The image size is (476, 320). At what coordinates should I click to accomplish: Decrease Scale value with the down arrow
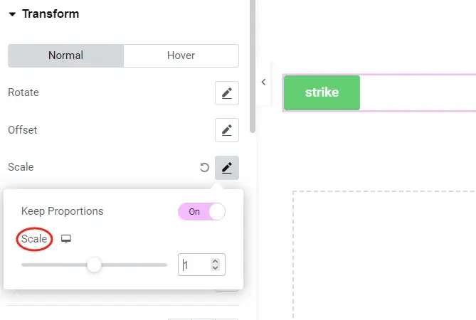(216, 270)
